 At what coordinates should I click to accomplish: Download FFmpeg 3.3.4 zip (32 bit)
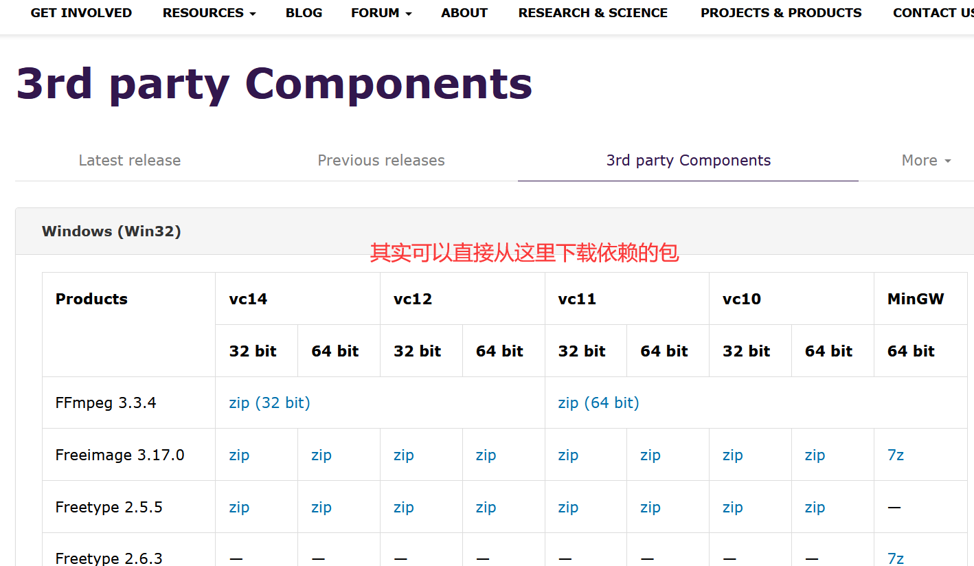(x=269, y=403)
